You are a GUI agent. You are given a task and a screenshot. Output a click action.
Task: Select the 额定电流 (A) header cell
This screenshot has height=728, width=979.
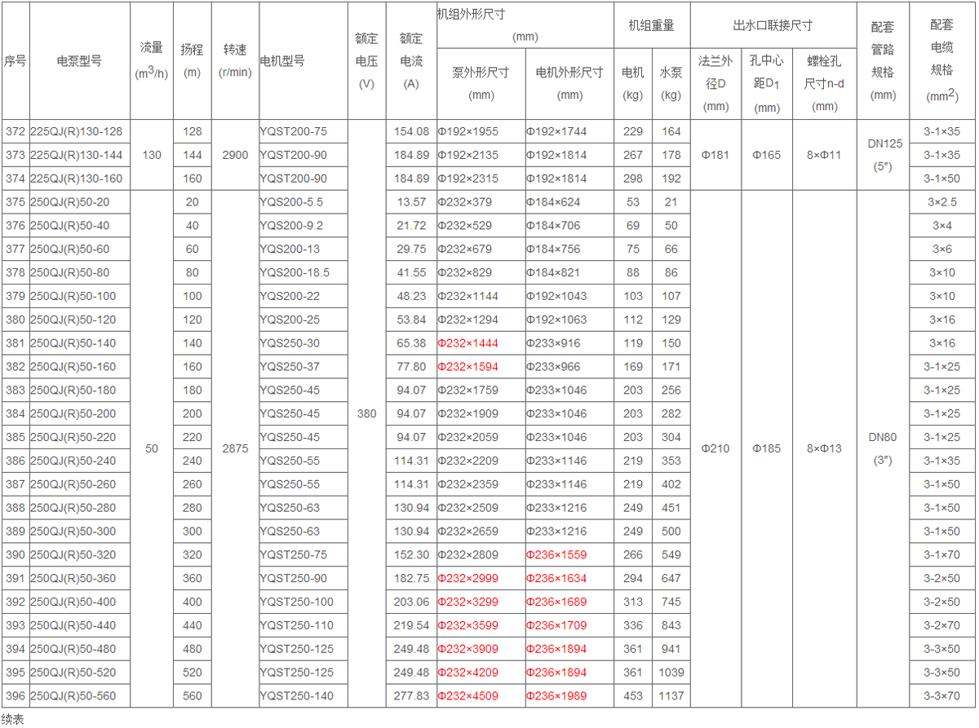click(412, 61)
